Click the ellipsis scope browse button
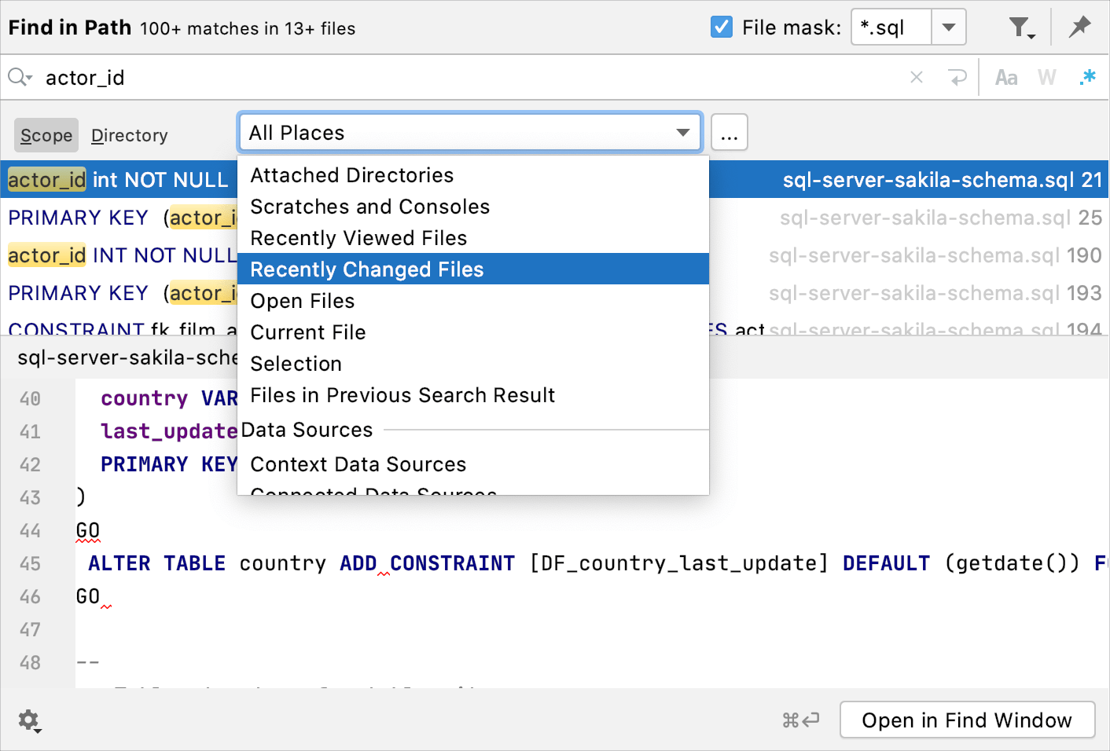Screen dimensions: 1110x751 click(x=730, y=133)
